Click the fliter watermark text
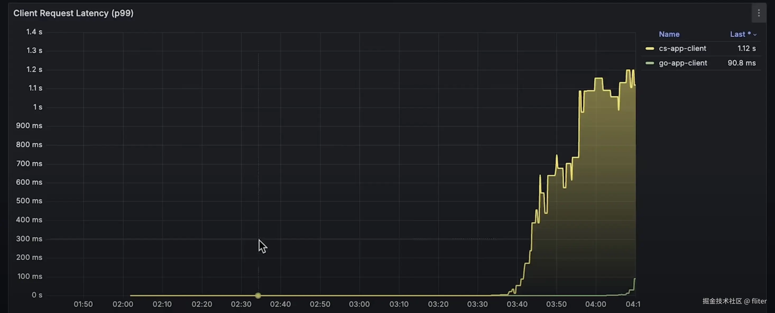The height and width of the screenshot is (313, 775). pyautogui.click(x=759, y=301)
